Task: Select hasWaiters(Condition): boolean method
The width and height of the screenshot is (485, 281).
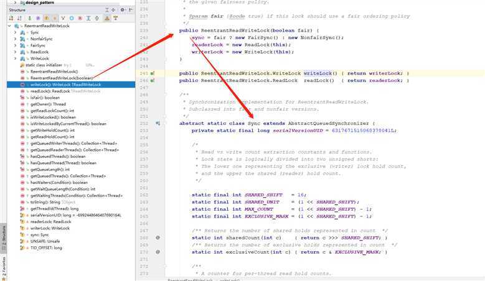Action: [59, 183]
